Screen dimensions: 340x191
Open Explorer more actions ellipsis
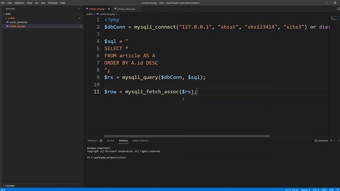[x=79, y=9]
